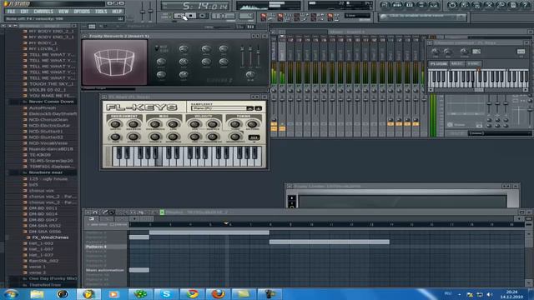Open the CHANNELS menu
Image resolution: width=534 pixels, height=300 pixels.
43,11
